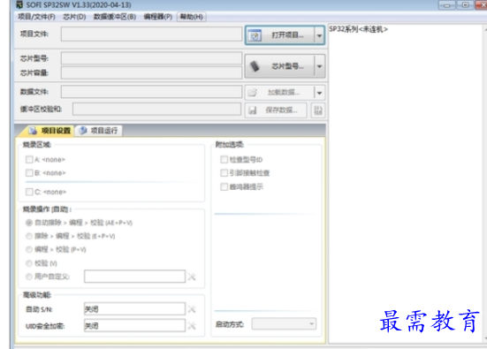Switch to the 项目运行 tab
This screenshot has width=487, height=349.
[x=98, y=131]
